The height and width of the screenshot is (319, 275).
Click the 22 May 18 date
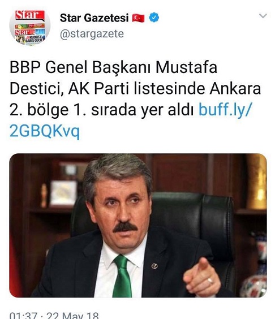pos(72,315)
